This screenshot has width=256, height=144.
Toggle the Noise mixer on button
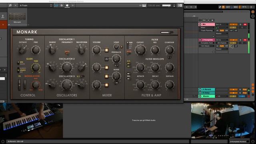point(106,76)
